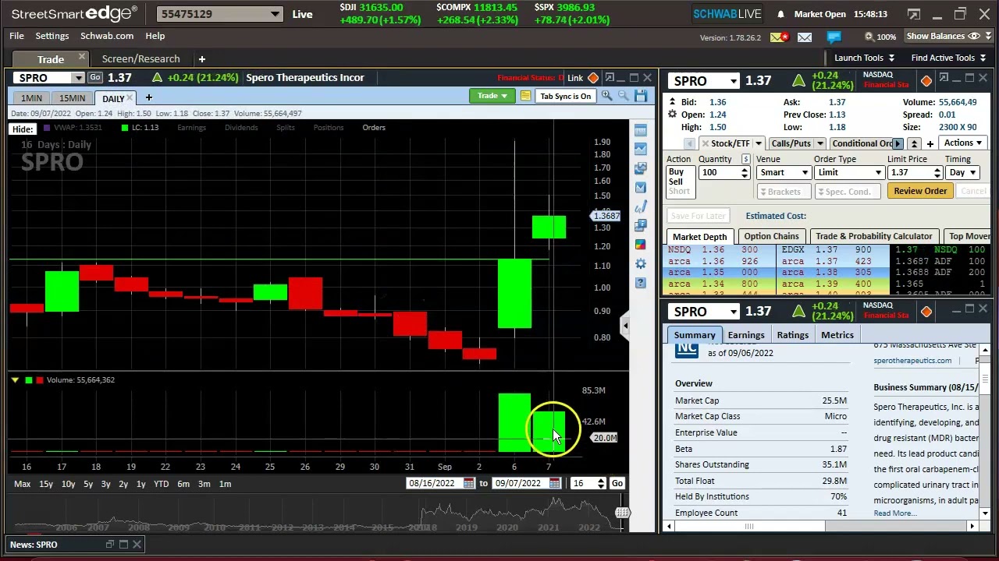Expand Find Active Tools menu

point(948,58)
